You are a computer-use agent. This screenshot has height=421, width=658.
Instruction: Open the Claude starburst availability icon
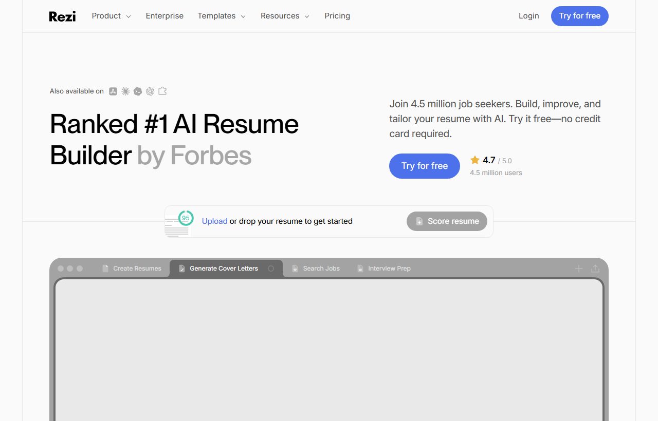click(125, 91)
